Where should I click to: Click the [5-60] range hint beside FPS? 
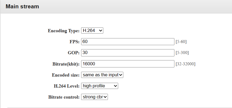(x=181, y=42)
